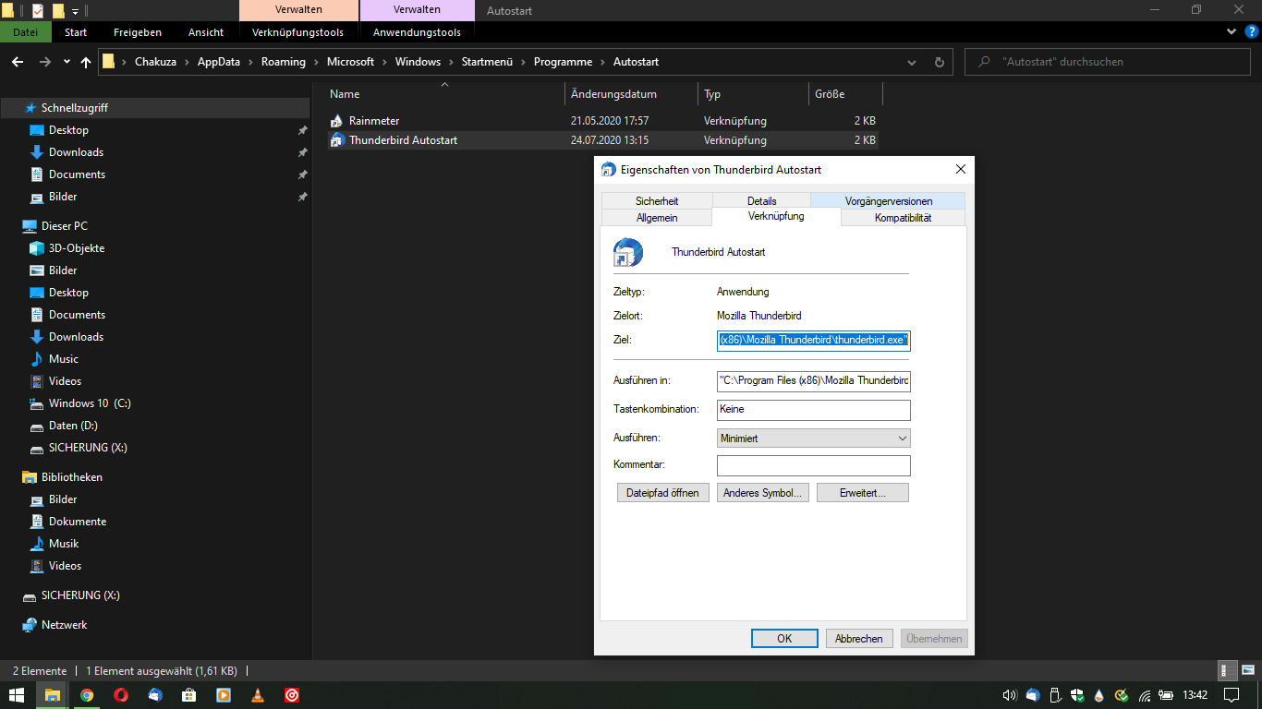1262x709 pixels.
Task: Select Windows 10 (C:) drive in sidebar
Action: click(x=90, y=403)
